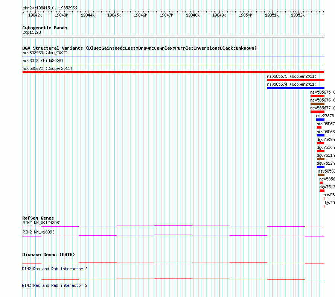Open the lower RIN2|Ras and Rab interactor 2 link
The height and width of the screenshot is (297, 335).
pyautogui.click(x=55, y=285)
